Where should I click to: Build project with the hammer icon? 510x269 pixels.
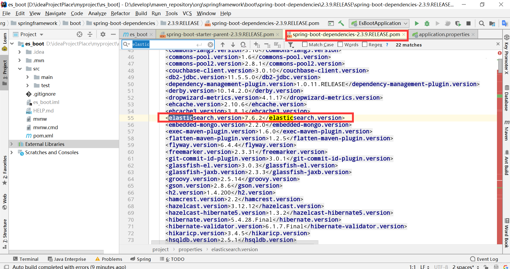coord(341,23)
